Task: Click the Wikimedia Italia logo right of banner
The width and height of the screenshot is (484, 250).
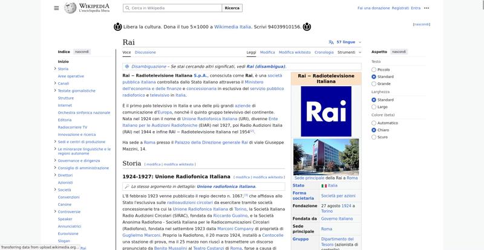Action: [x=307, y=27]
